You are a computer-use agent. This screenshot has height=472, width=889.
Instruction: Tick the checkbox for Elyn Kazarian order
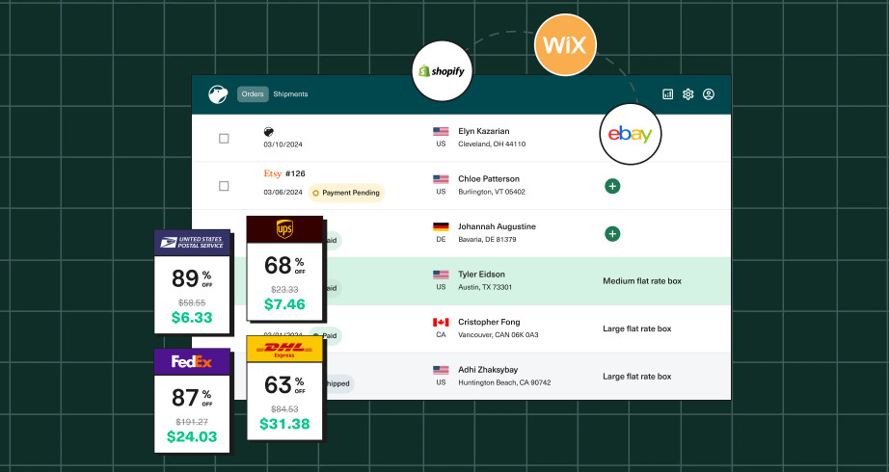pos(224,139)
